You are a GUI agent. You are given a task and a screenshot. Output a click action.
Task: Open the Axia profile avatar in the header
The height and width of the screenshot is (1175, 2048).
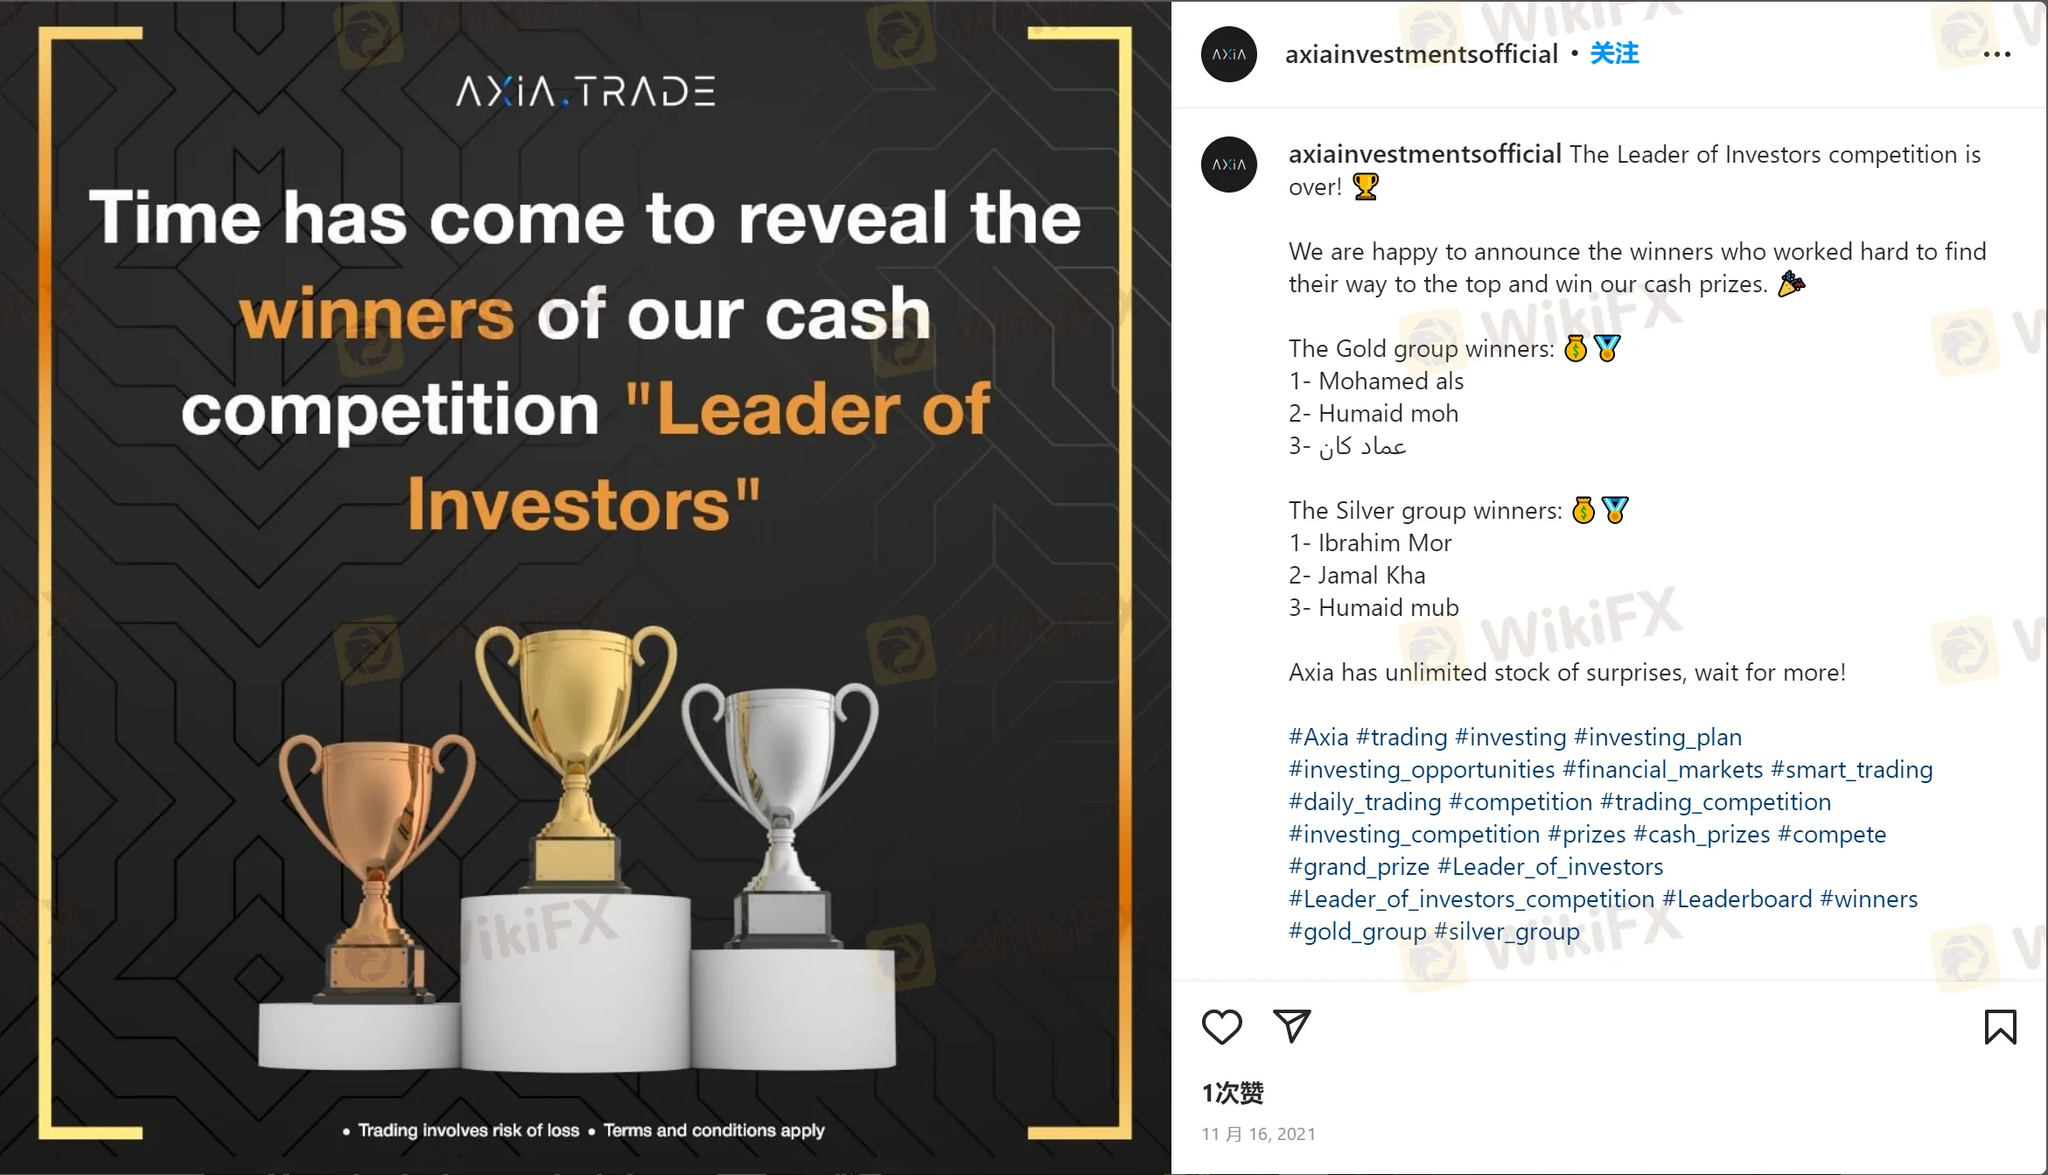(x=1229, y=54)
